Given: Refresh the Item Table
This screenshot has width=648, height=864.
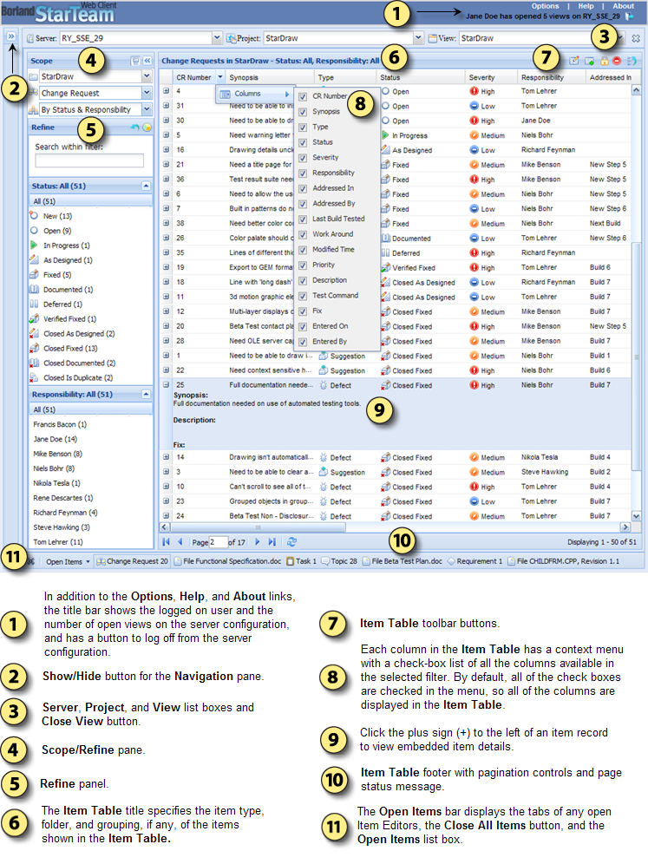Looking at the screenshot, I should pos(292,542).
